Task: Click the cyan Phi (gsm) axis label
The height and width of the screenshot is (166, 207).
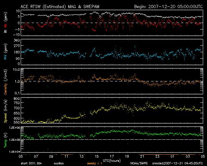Action: 5,52
